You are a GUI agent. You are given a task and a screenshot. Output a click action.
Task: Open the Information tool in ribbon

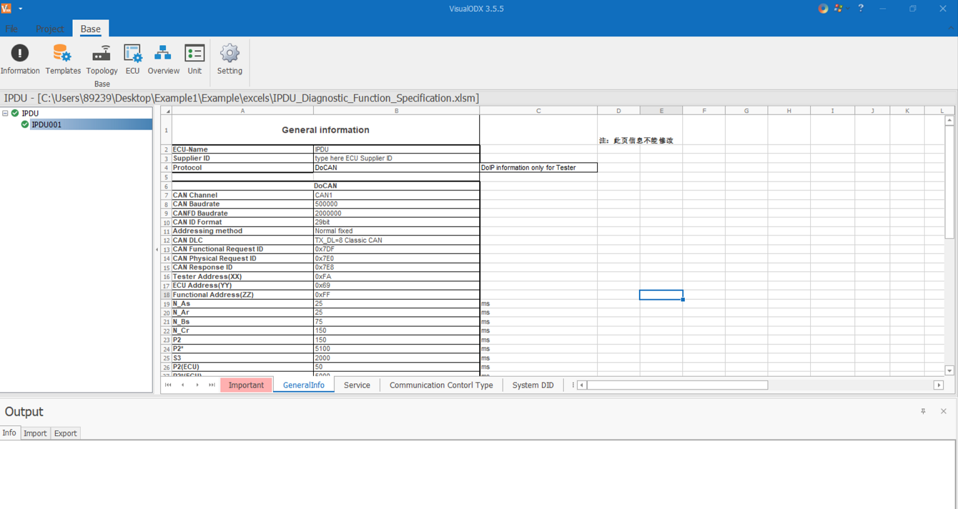click(19, 59)
